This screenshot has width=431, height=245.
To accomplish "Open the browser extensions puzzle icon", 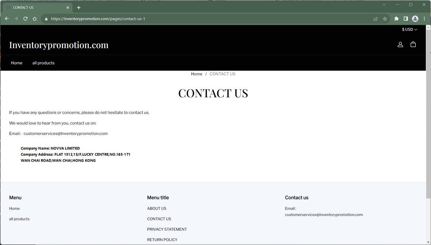I will pos(396,19).
